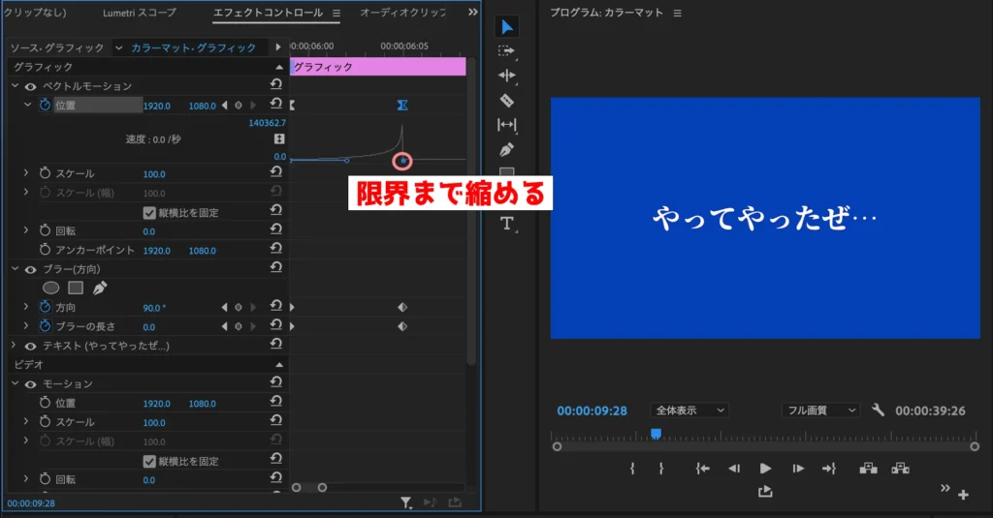Go to previous keyframe of ブラーの長さ
This screenshot has height=518, width=993.
224,326
